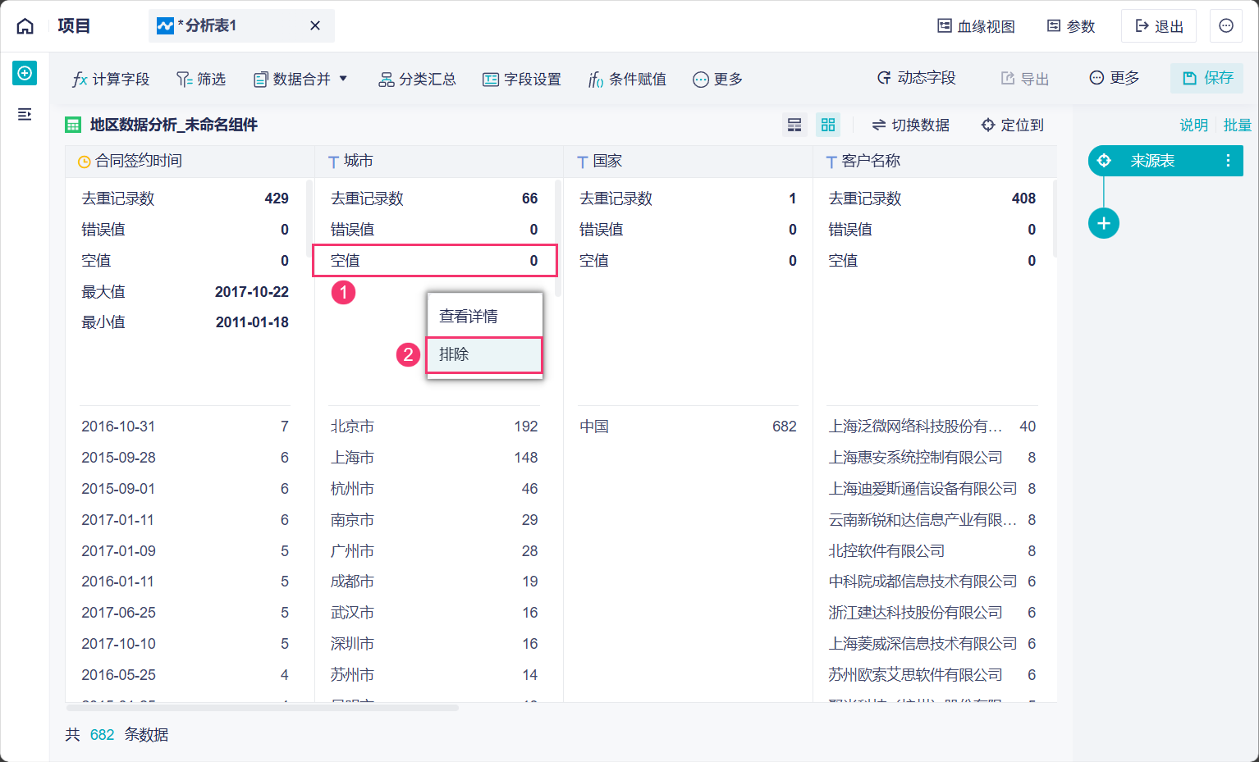This screenshot has width=1259, height=762.
Task: Click 动态字段 dynamic field button
Action: point(916,78)
